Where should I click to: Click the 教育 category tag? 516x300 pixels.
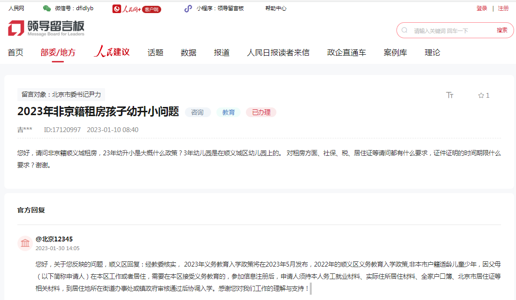pyautogui.click(x=228, y=112)
